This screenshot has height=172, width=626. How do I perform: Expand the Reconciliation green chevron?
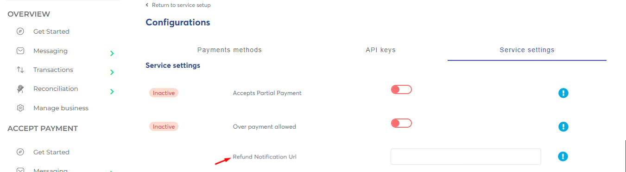(x=112, y=92)
